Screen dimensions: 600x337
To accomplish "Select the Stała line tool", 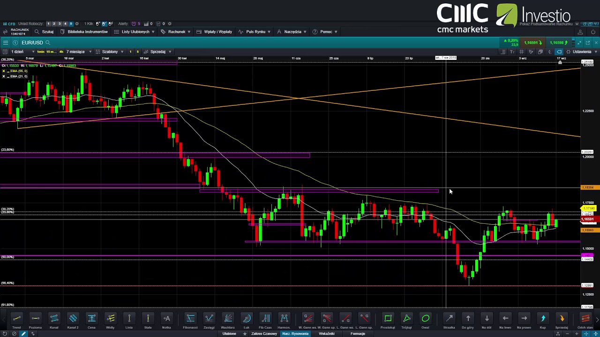I will click(x=148, y=321).
